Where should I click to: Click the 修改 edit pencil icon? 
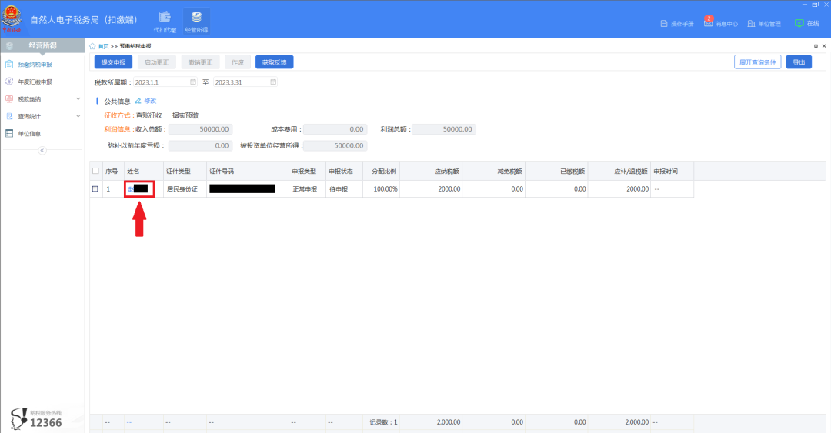[138, 101]
